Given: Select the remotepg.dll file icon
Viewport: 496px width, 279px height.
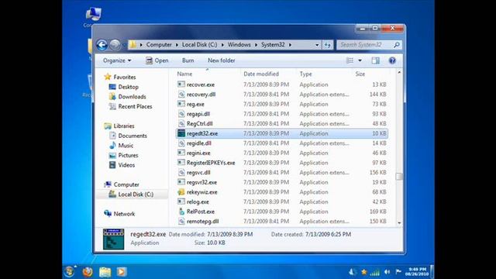Looking at the screenshot, I should tap(181, 222).
